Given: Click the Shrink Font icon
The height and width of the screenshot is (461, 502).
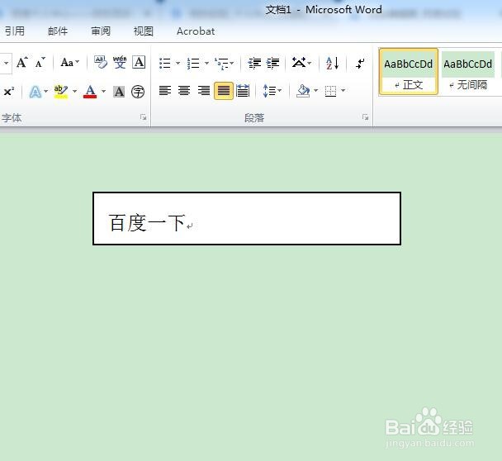Looking at the screenshot, I should pyautogui.click(x=40, y=62).
